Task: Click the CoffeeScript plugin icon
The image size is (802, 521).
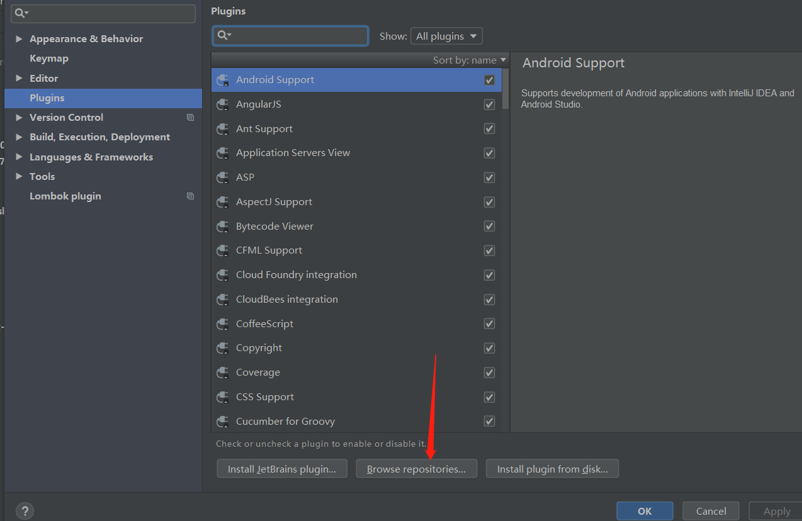Action: tap(222, 324)
